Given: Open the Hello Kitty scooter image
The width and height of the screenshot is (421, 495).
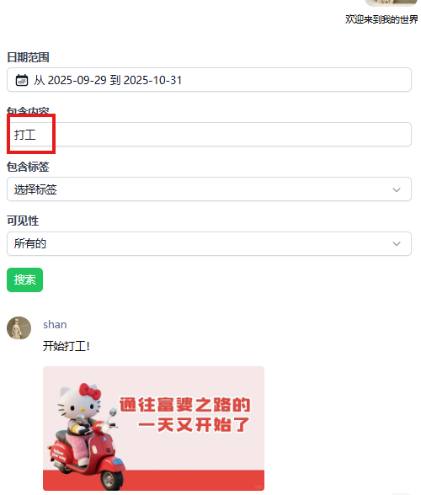Looking at the screenshot, I should pyautogui.click(x=153, y=428).
